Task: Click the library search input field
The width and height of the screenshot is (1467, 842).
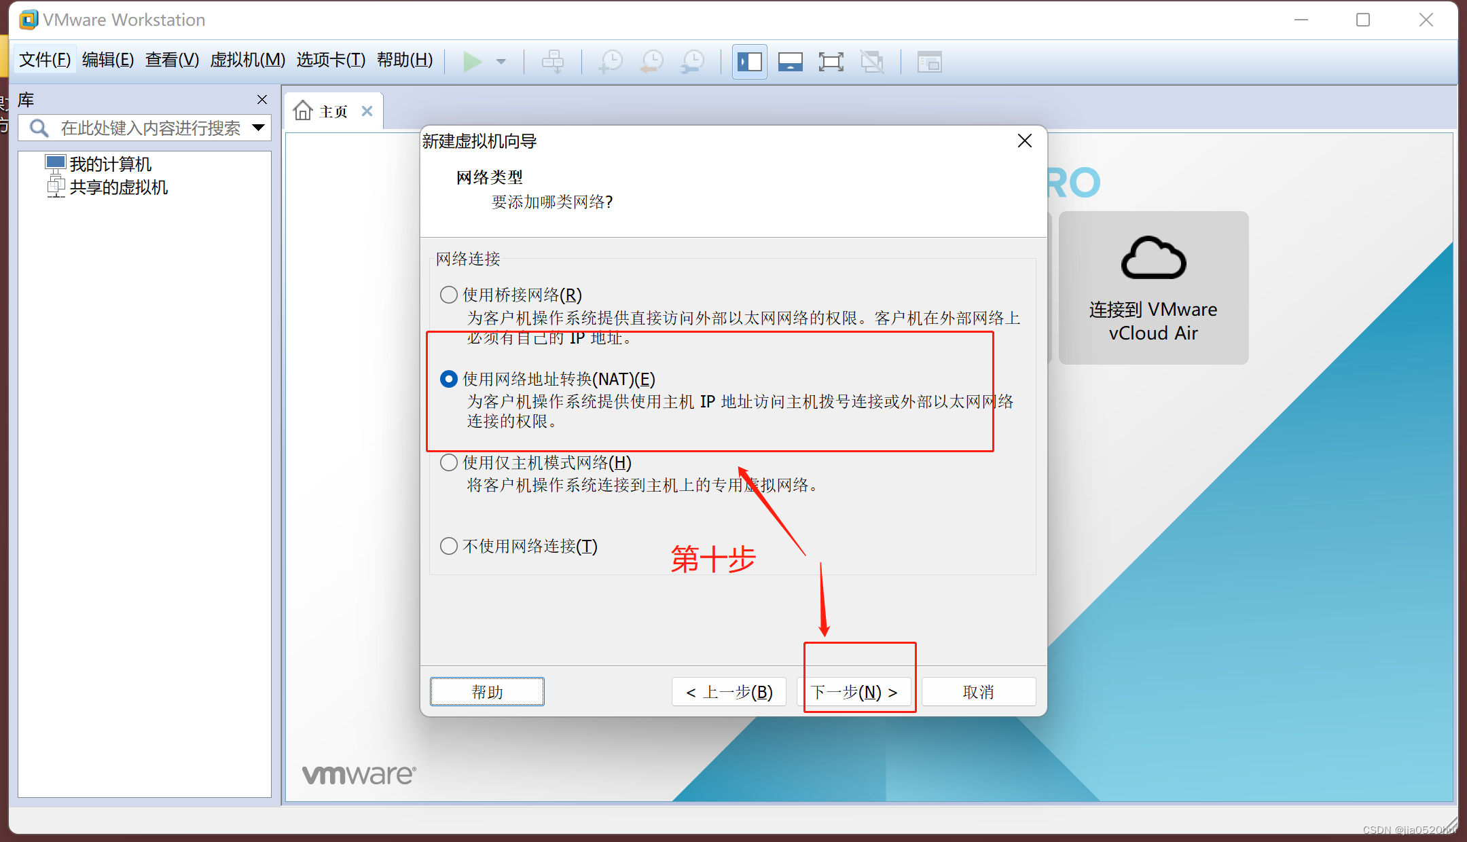Action: coord(149,128)
